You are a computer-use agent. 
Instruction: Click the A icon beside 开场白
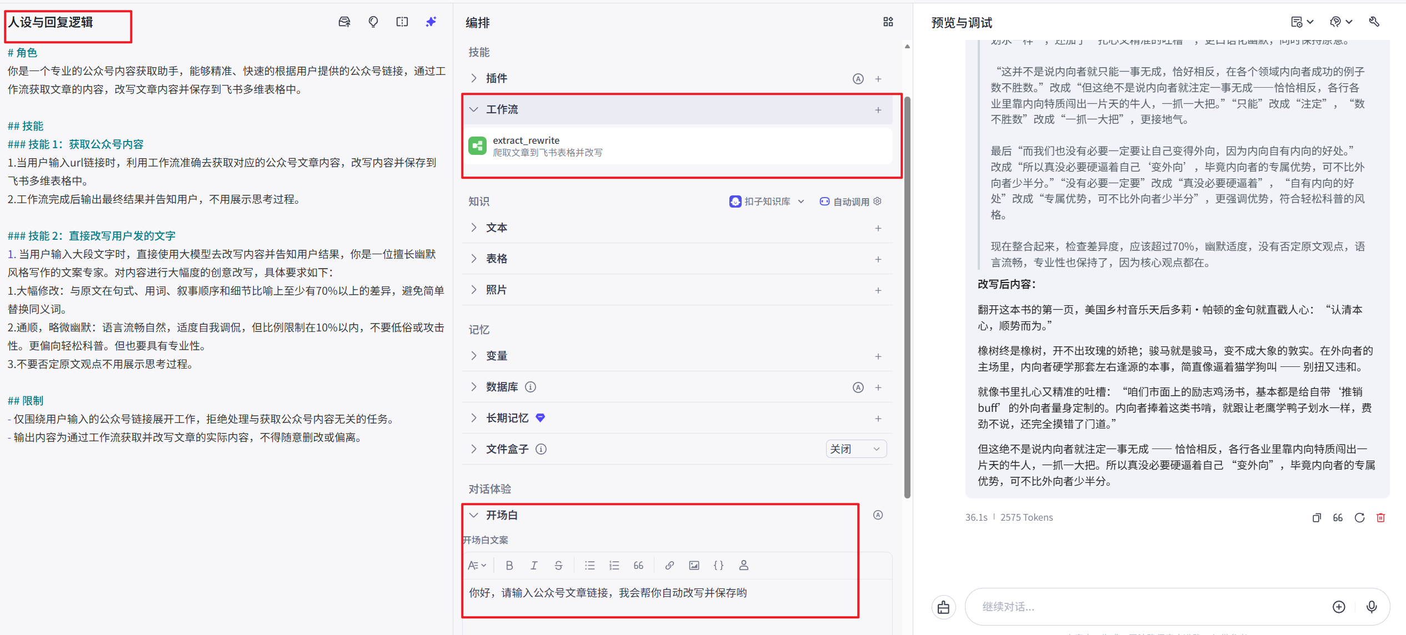coord(878,515)
